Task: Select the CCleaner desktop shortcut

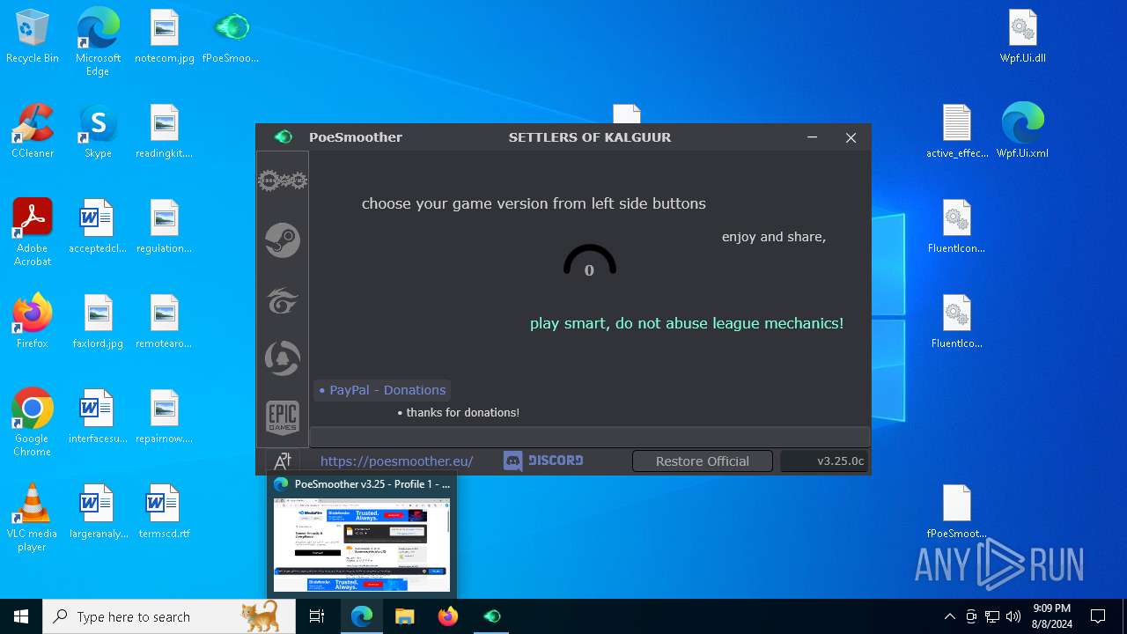Action: (33, 132)
